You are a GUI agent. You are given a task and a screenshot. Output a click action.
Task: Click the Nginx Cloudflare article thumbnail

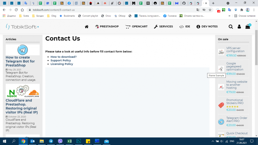(x=22, y=91)
